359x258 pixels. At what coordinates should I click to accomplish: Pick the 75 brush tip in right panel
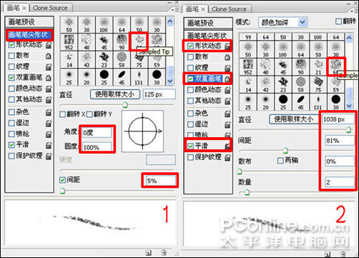pos(318,84)
